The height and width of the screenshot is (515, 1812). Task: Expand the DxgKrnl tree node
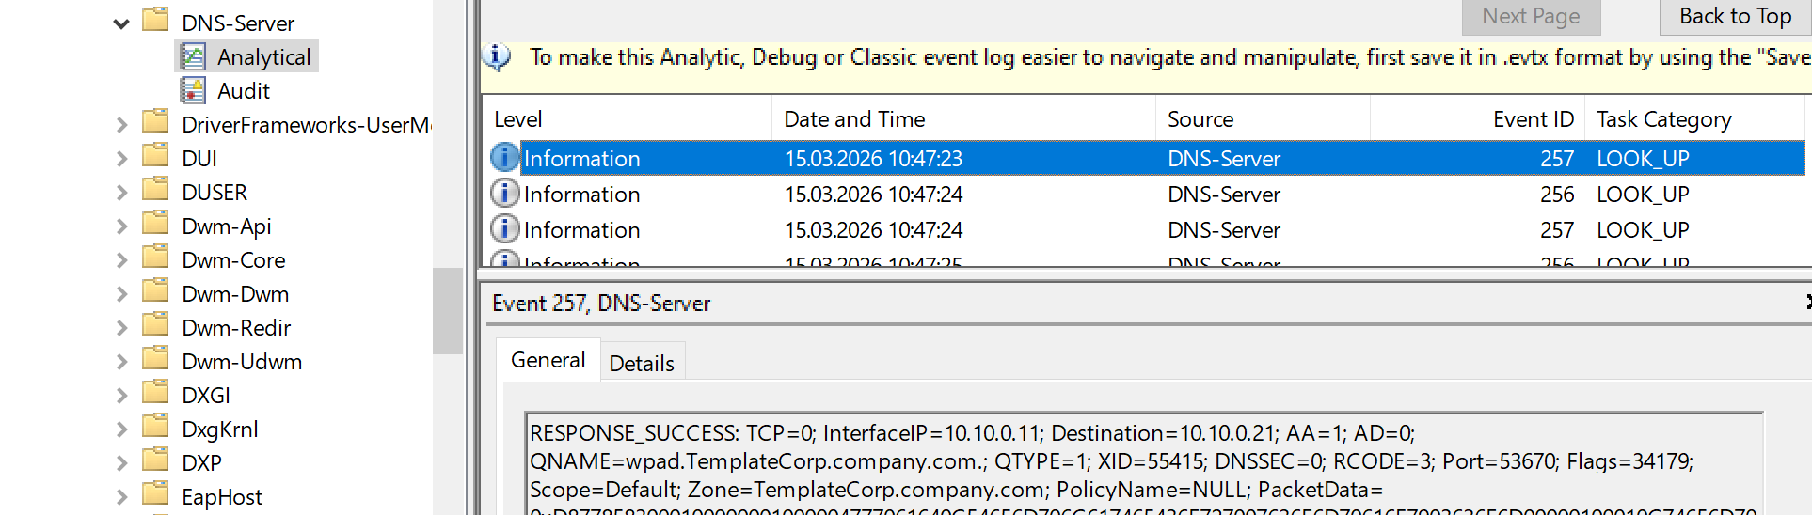121,429
